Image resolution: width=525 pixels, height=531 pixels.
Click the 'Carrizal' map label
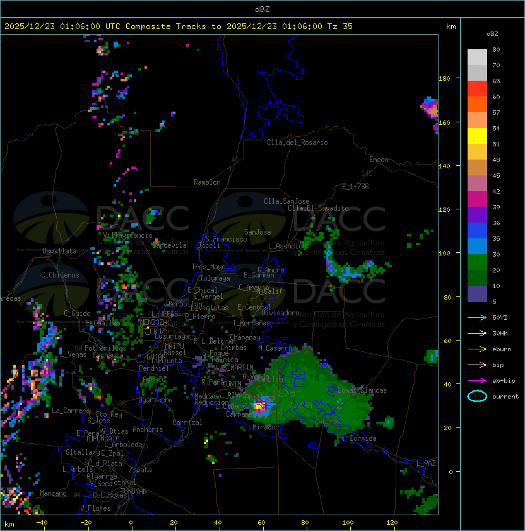[x=187, y=423]
